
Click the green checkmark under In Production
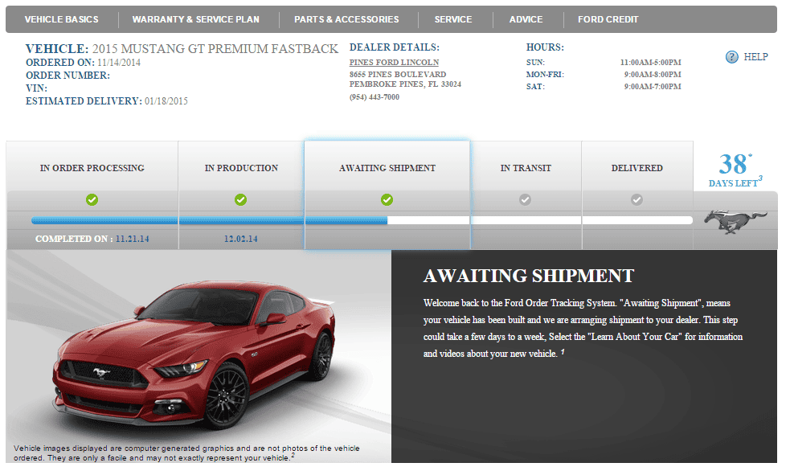pyautogui.click(x=241, y=200)
